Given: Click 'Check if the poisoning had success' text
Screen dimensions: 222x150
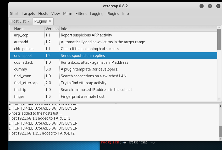Looking at the screenshot, I should click(90, 49).
